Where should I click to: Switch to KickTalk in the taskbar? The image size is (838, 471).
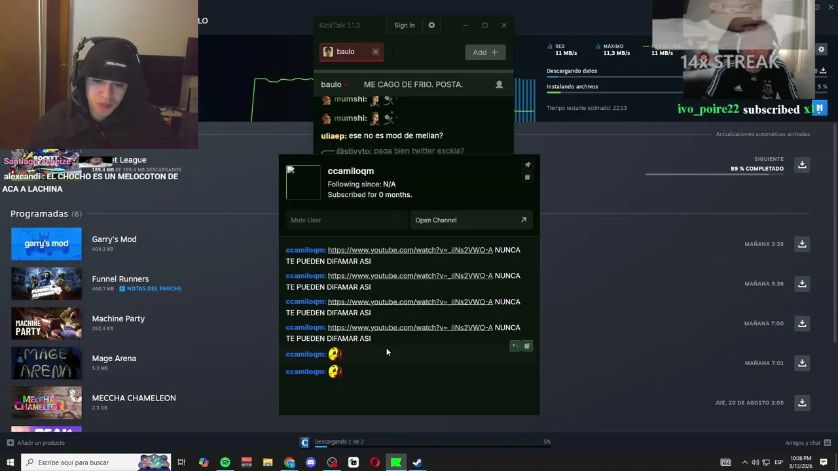point(396,462)
